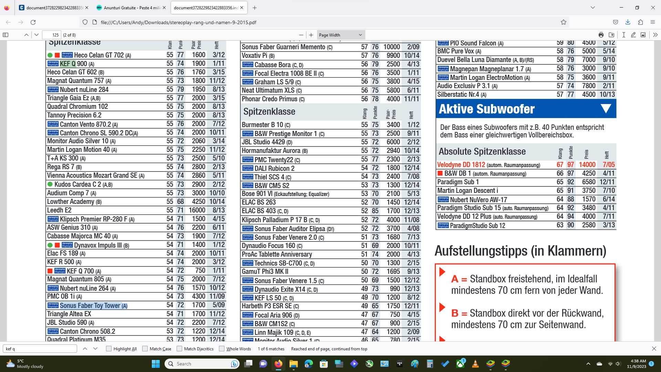The image size is (661, 372).
Task: Show hidden system tray icons
Action: pos(588,364)
